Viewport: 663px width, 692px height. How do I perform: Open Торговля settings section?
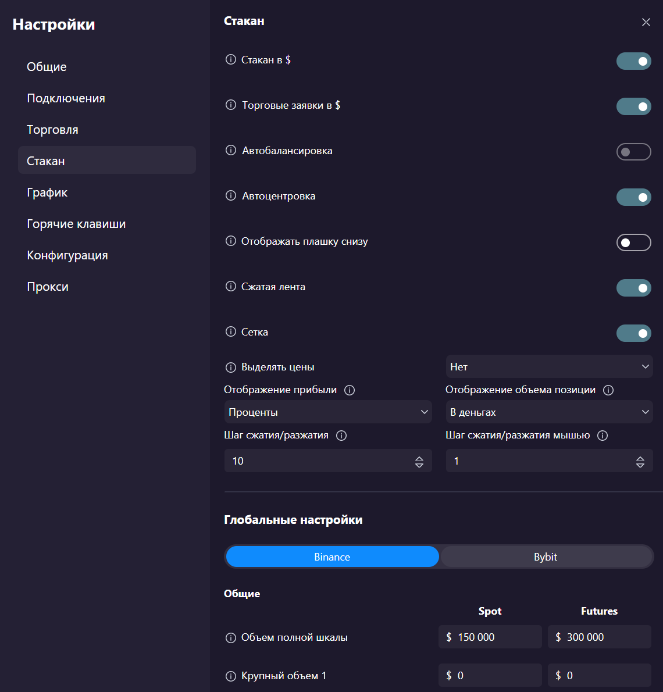click(x=107, y=129)
